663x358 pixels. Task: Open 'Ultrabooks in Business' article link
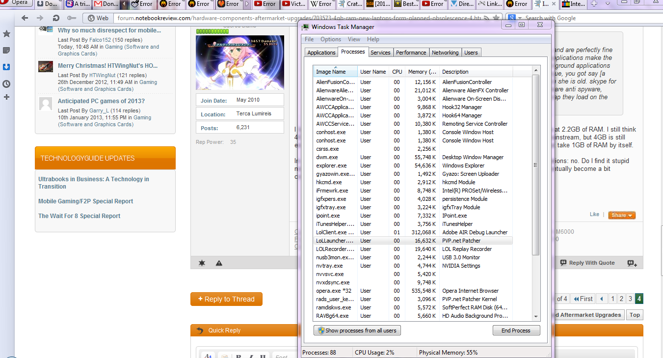[94, 183]
